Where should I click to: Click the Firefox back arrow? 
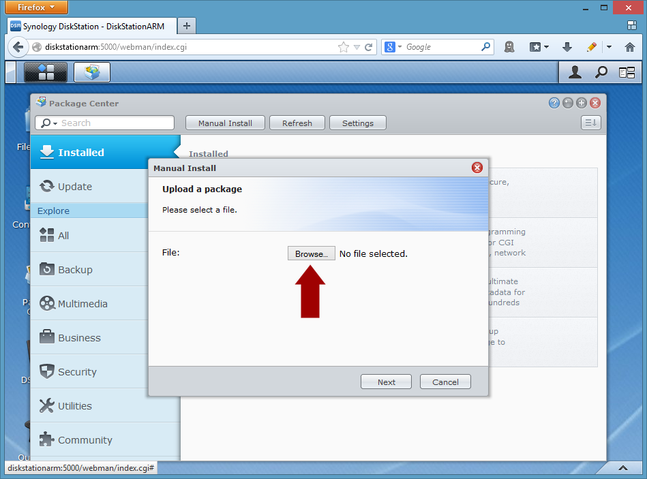click(x=18, y=47)
